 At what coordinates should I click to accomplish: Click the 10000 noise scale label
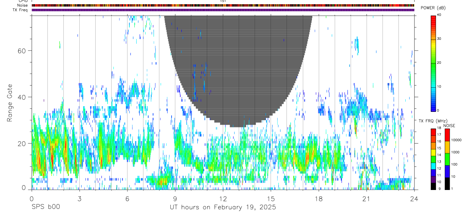click(x=456, y=140)
